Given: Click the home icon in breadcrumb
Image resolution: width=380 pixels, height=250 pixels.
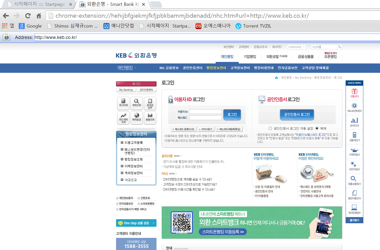Looking at the screenshot, I should tap(276, 78).
